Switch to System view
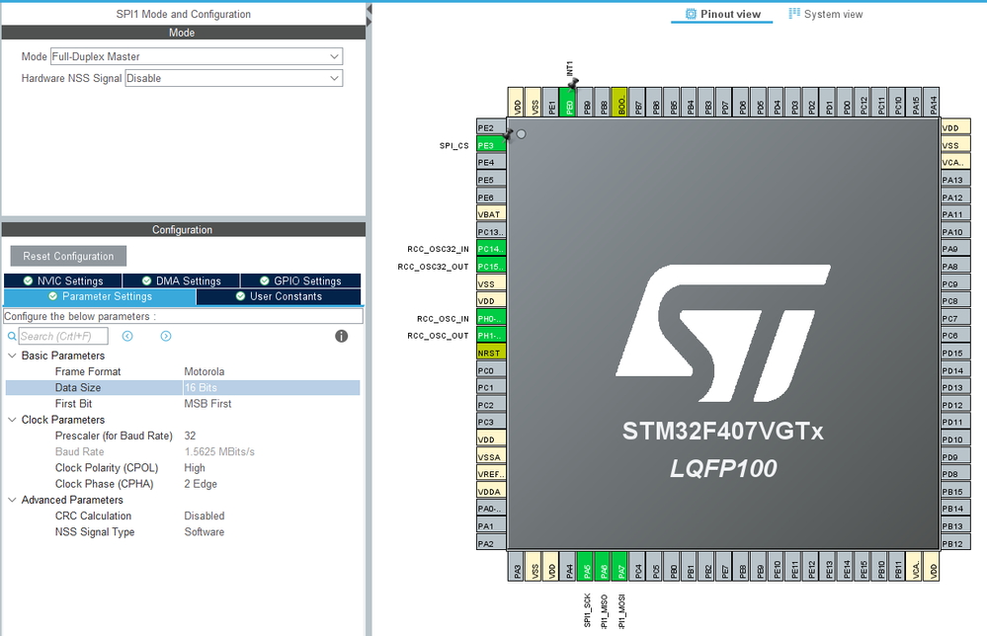Screen dimensions: 987x636 coord(825,14)
